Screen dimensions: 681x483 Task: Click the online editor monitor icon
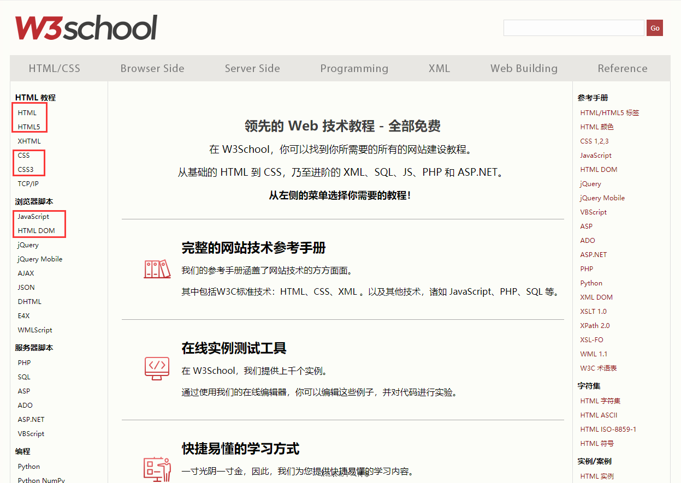[x=157, y=368]
